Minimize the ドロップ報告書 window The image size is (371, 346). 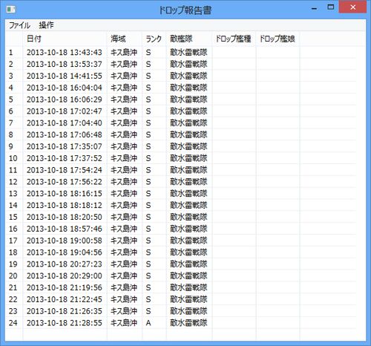(314, 8)
